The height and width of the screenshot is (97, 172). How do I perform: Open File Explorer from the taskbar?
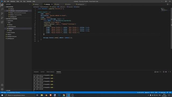[42, 95]
